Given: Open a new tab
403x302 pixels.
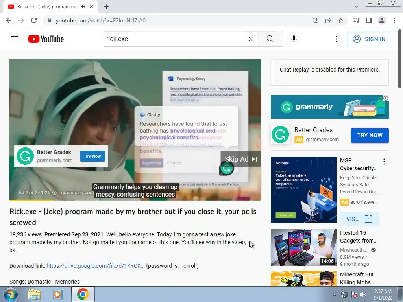Looking at the screenshot, I should pyautogui.click(x=106, y=7).
